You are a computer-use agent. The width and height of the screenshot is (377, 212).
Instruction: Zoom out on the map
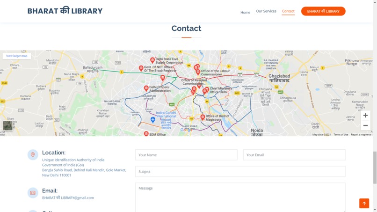point(365,125)
